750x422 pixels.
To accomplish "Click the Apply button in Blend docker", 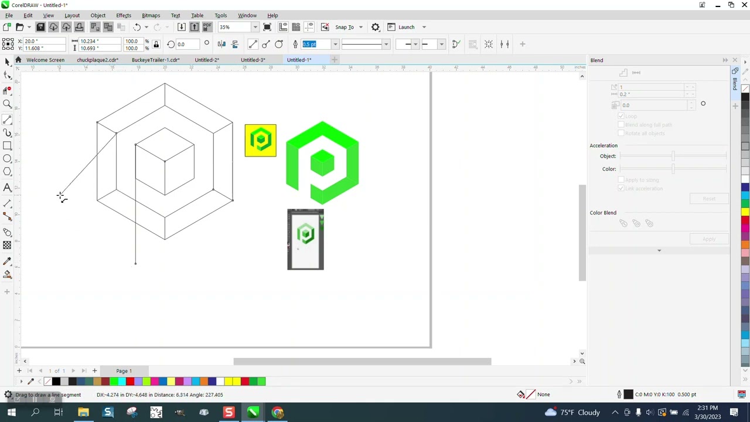I will coord(709,239).
